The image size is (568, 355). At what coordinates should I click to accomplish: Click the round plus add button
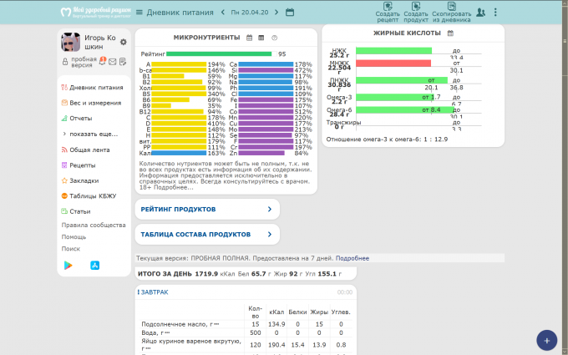tap(545, 340)
